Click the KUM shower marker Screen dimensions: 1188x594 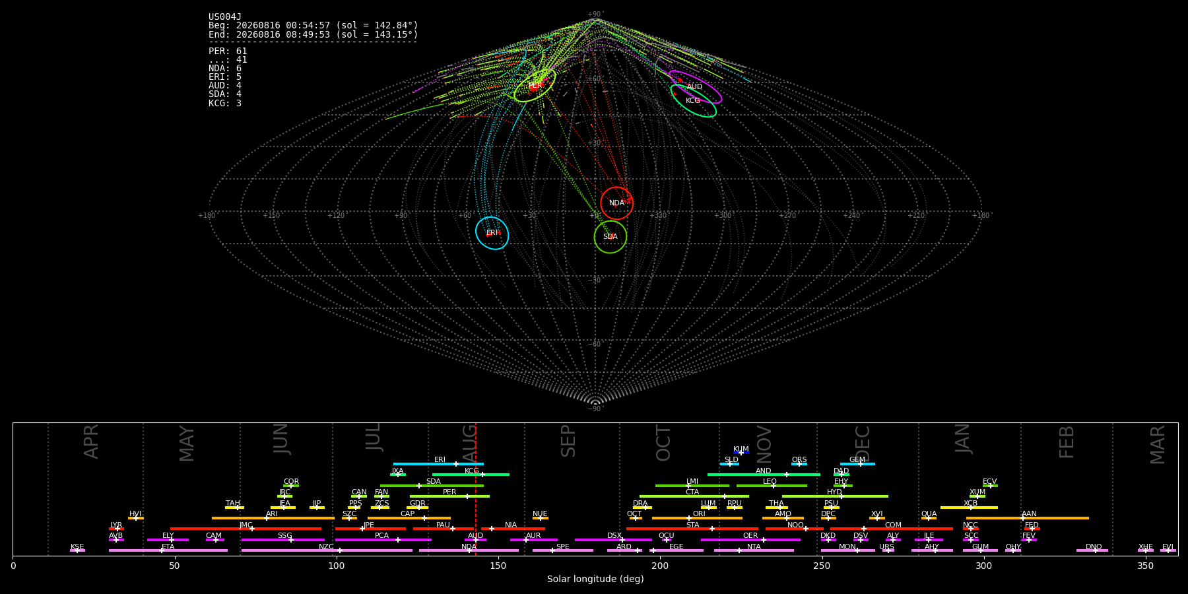pos(741,453)
